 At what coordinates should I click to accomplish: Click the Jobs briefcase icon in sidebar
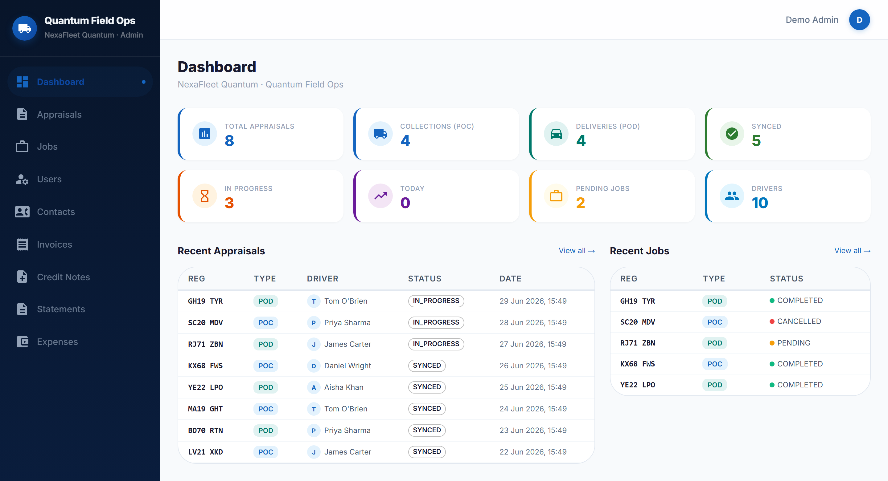coord(22,146)
